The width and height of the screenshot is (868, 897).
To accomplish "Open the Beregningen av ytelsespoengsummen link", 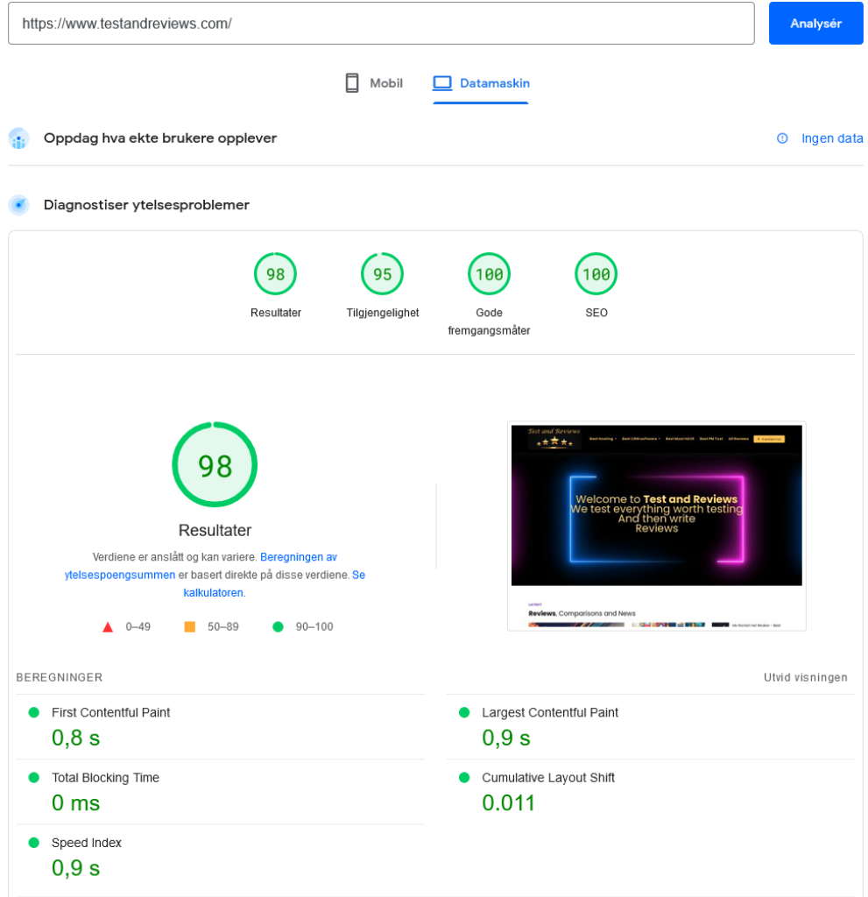I will [x=201, y=566].
